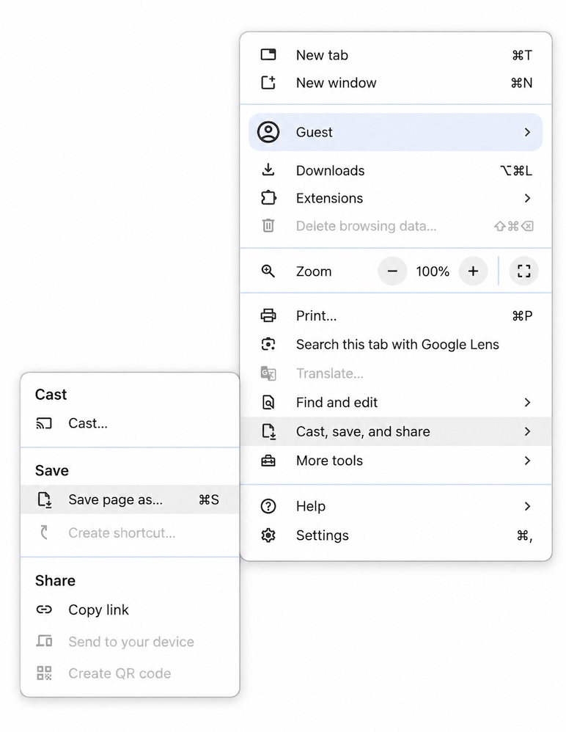Select New tab menu item
This screenshot has width=566, height=732.
pos(396,55)
